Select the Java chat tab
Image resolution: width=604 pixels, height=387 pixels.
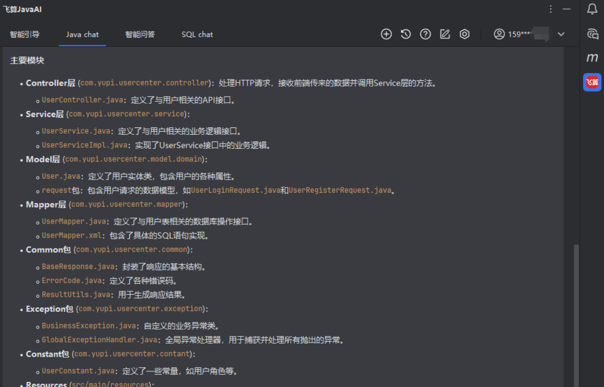click(x=82, y=34)
